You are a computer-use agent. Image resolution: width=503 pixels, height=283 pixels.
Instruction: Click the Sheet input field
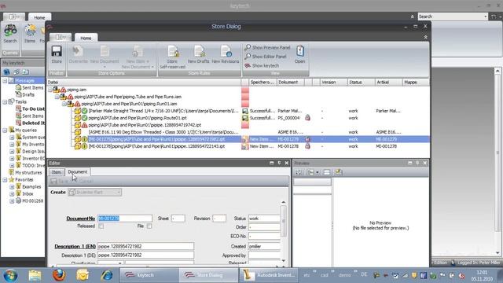[x=178, y=219]
